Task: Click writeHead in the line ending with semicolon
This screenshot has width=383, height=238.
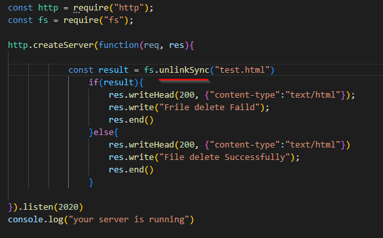Action: tap(151, 95)
